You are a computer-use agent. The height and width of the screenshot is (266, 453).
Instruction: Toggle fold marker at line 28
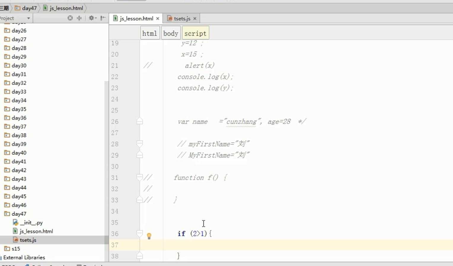click(140, 144)
